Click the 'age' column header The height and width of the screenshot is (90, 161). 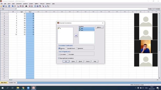pyautogui.click(x=22, y=12)
